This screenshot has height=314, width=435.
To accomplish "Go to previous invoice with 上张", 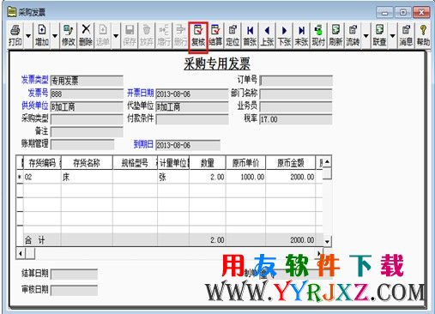I will pyautogui.click(x=267, y=35).
